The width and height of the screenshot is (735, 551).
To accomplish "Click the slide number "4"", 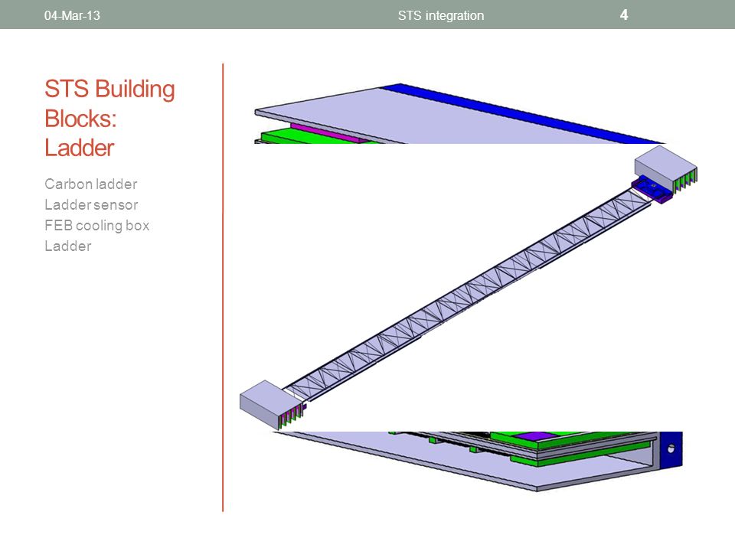I will pos(624,15).
